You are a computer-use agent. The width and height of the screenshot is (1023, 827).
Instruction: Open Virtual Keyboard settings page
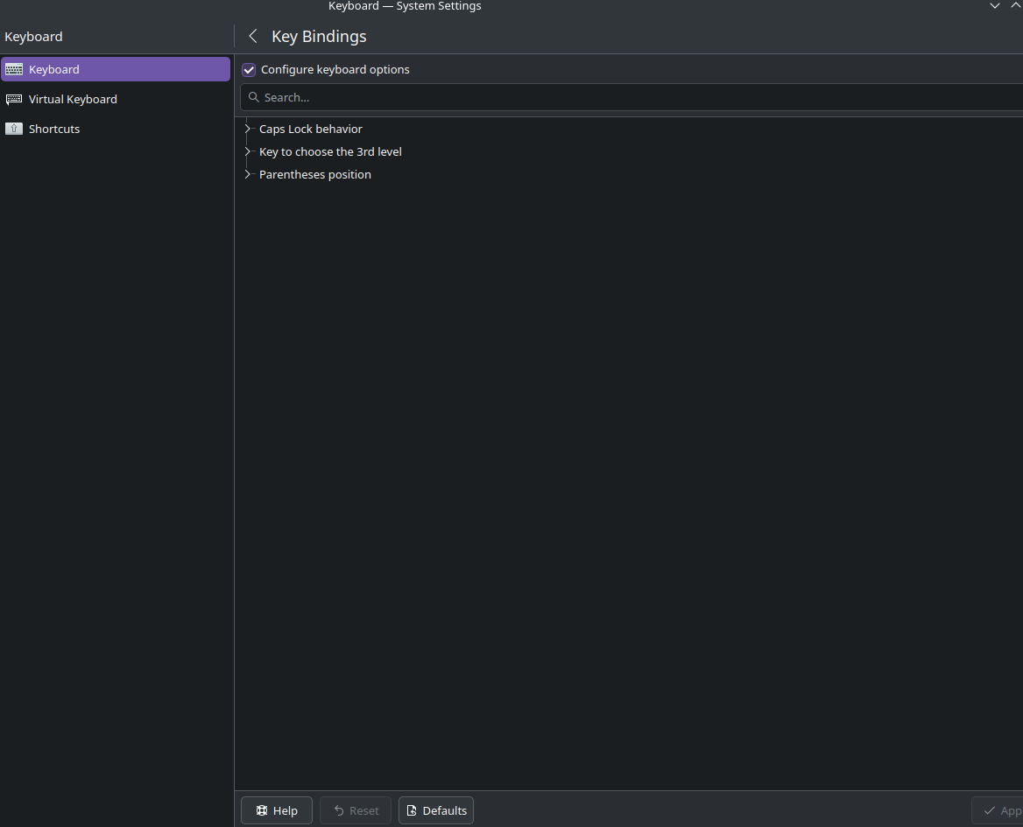[116, 99]
